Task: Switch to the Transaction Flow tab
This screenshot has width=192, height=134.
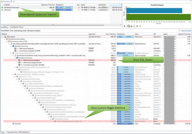Action: 12,132
